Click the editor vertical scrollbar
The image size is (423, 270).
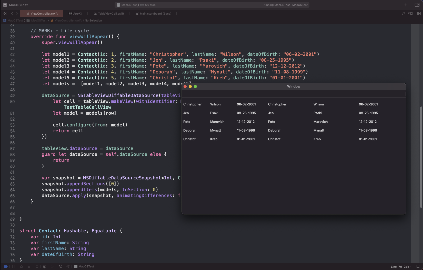[x=421, y=157]
